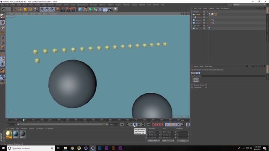The width and height of the screenshot is (269, 151).
Task: Toggle the Cloner enable checkmark
Action: pyautogui.click(x=207, y=15)
